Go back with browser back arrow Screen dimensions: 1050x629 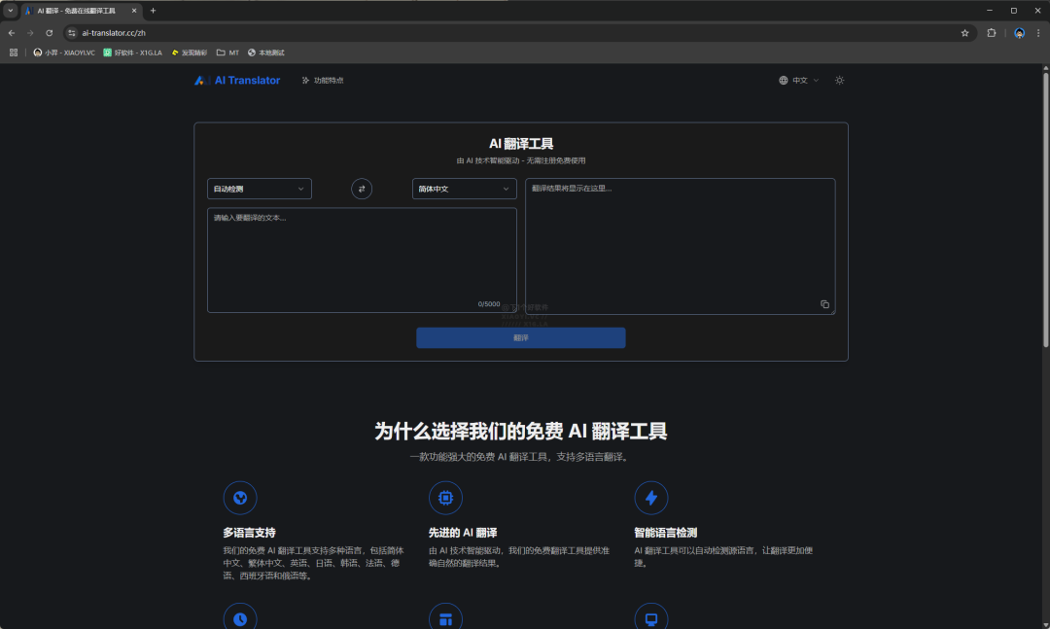[x=12, y=33]
